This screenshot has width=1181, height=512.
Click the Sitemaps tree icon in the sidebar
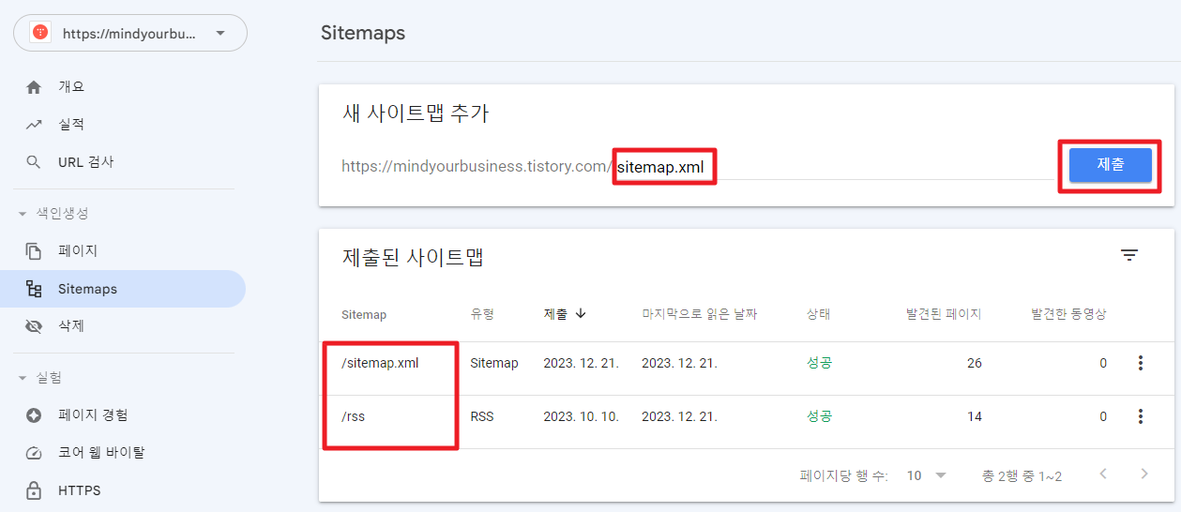[x=34, y=289]
